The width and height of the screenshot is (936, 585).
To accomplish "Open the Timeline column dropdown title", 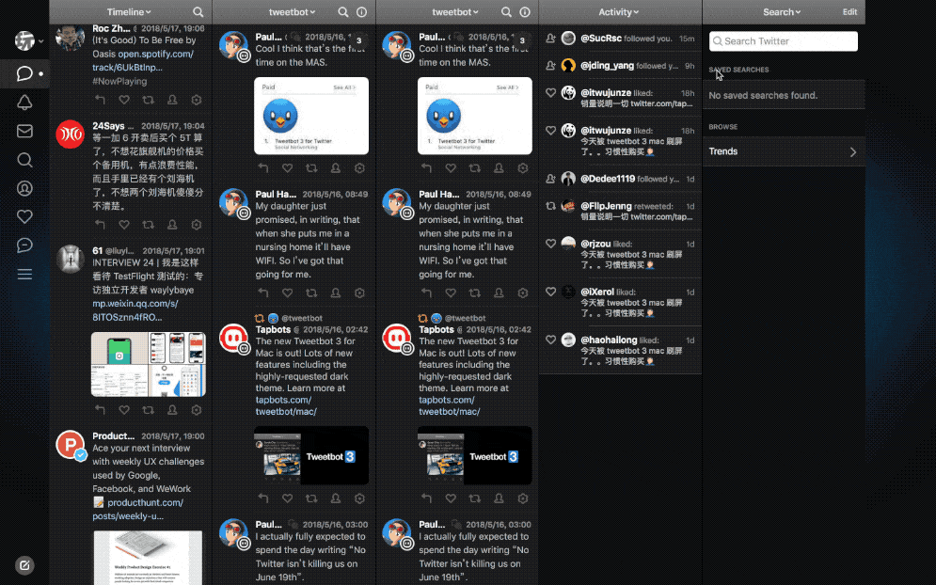I will (x=129, y=12).
